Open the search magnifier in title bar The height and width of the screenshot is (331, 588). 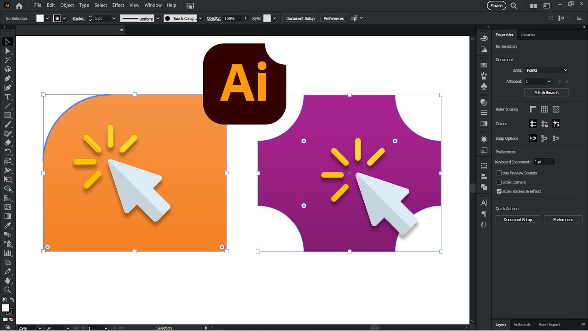pos(514,6)
